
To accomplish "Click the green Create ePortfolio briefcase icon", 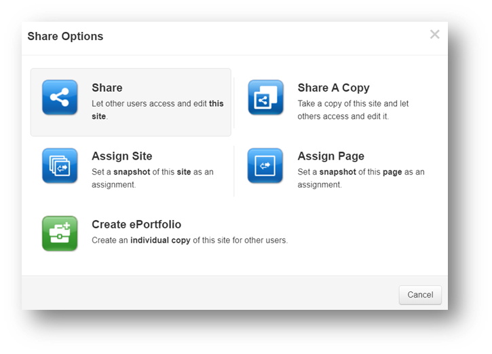I will [x=60, y=233].
